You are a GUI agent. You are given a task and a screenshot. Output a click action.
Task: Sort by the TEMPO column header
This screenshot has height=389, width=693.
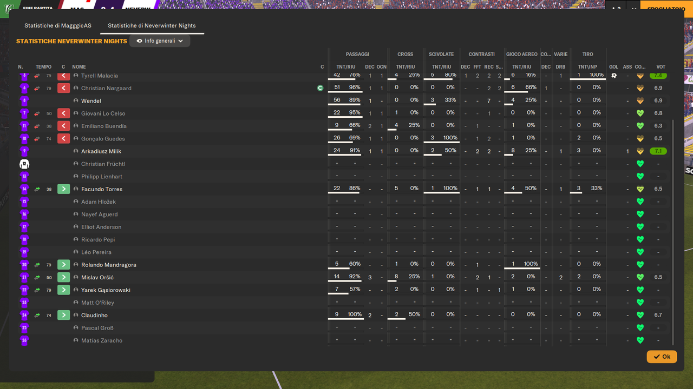(x=43, y=67)
